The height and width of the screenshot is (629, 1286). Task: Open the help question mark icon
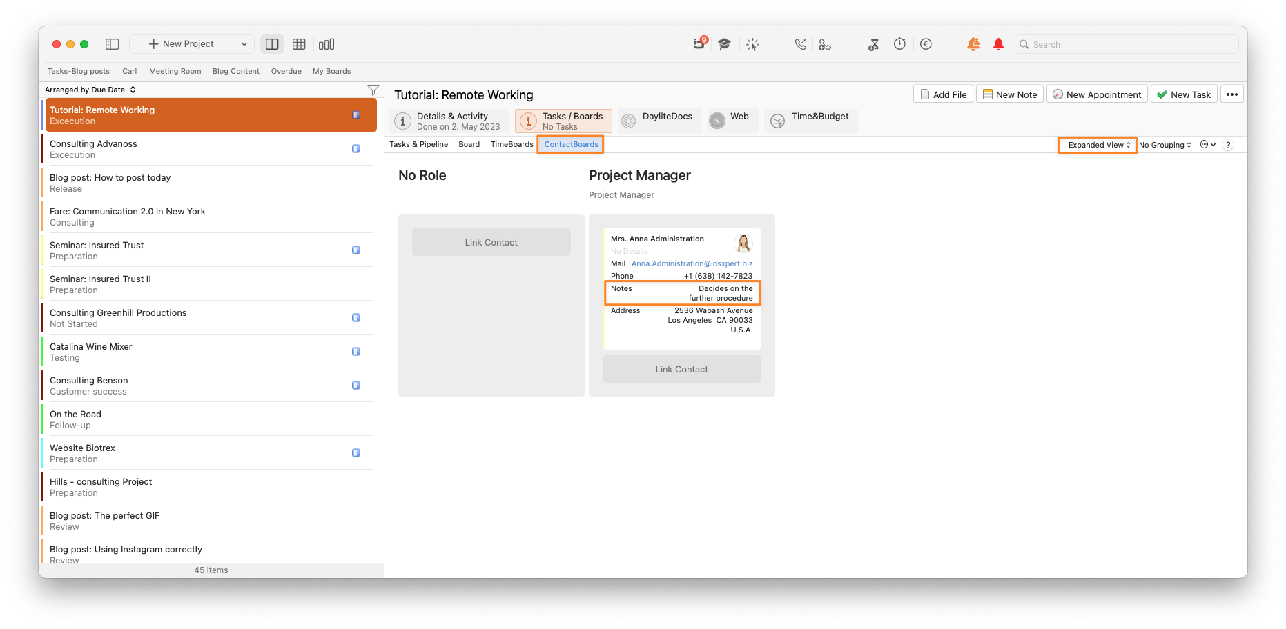[x=1228, y=145]
